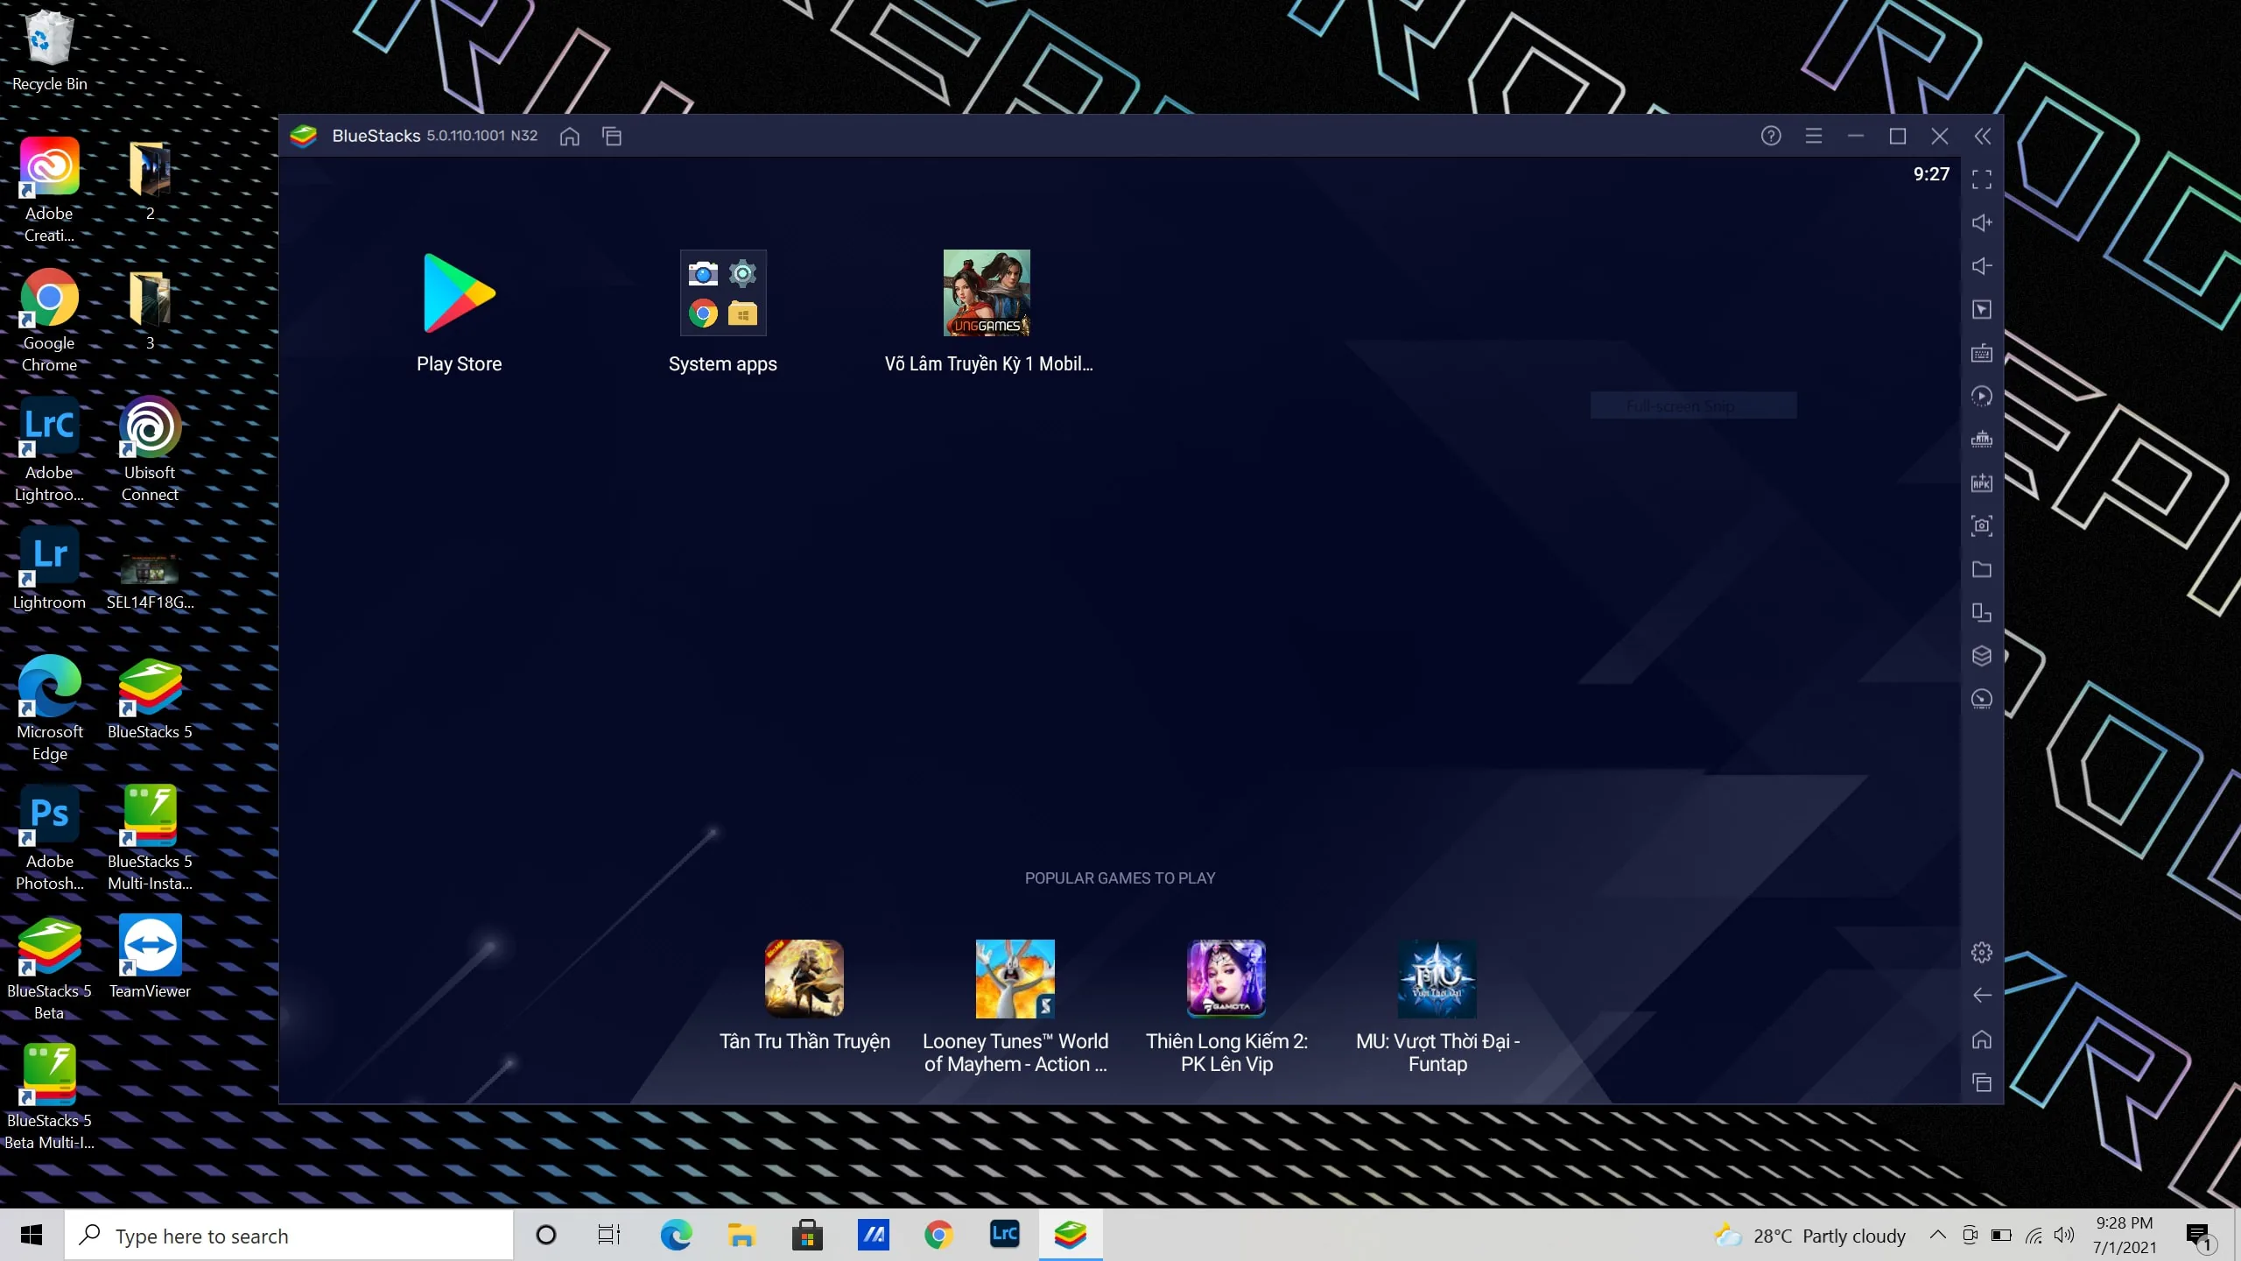Click the rotate screen sidebar icon
The image size is (2241, 1261).
coord(1982,612)
